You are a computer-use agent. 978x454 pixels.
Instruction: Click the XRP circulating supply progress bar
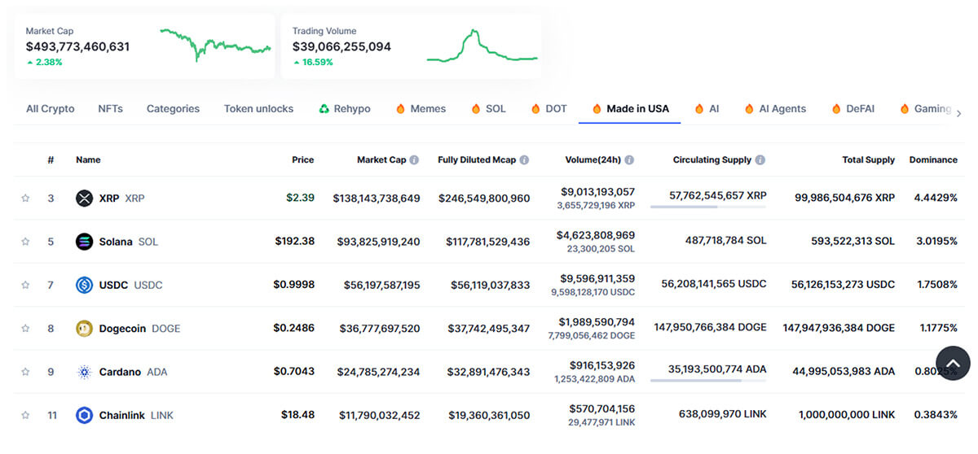coord(707,207)
